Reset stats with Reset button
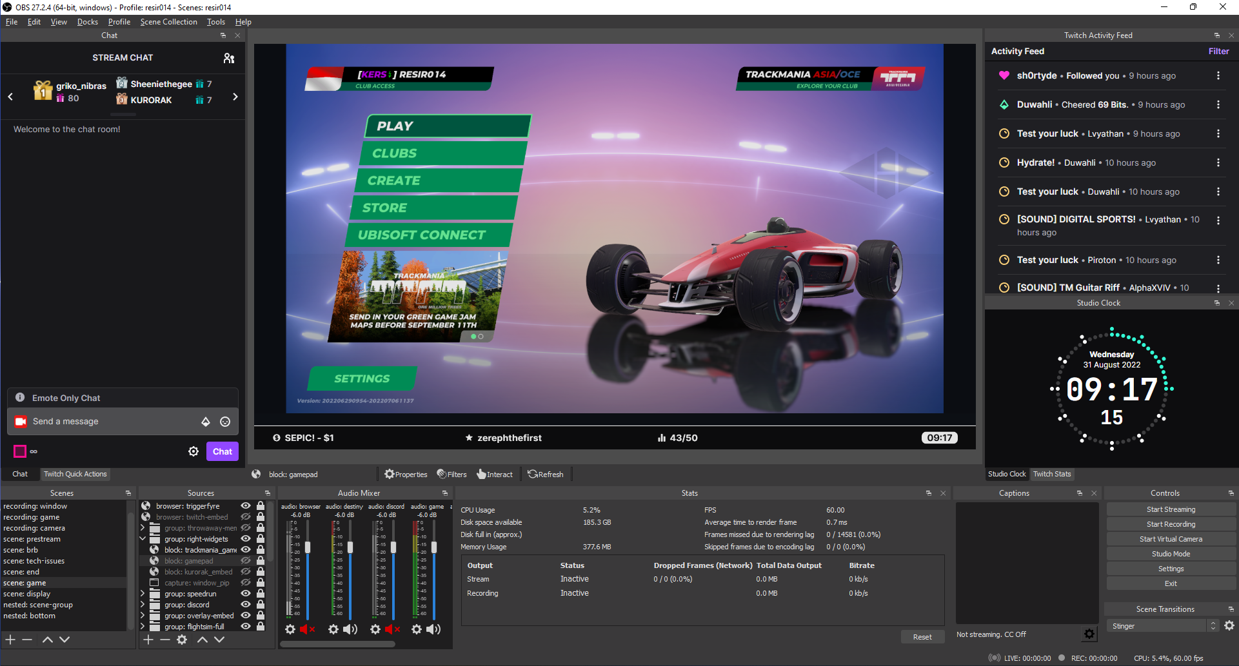Viewport: 1239px width, 666px height. 922,637
